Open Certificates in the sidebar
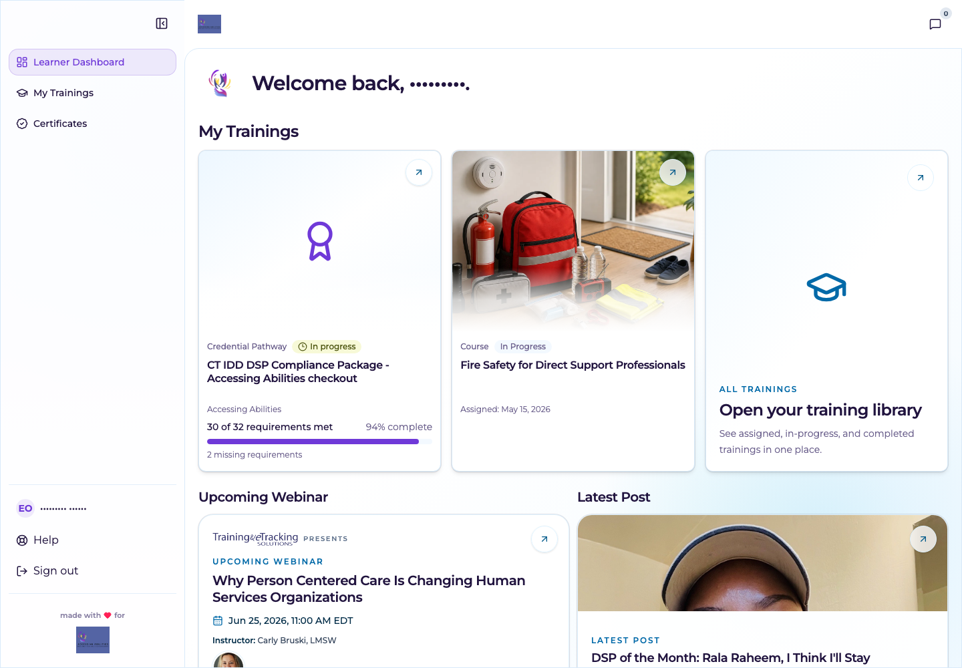 click(x=92, y=124)
